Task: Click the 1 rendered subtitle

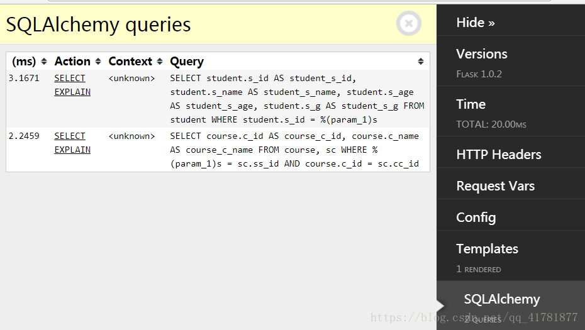Action: tap(479, 269)
